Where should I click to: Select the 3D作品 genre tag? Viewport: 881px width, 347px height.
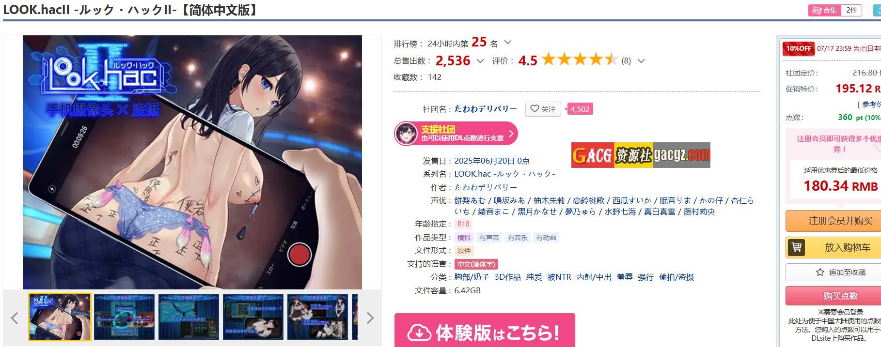click(x=507, y=277)
